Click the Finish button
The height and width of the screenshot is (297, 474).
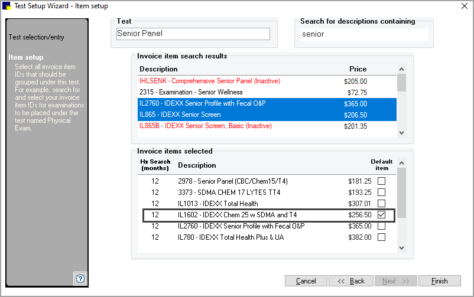tap(440, 280)
